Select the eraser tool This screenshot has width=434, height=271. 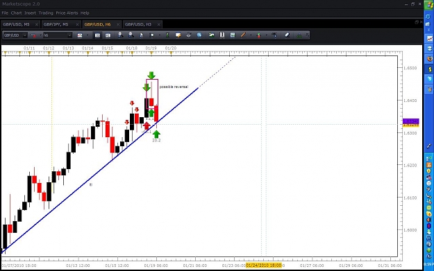[x=287, y=35]
